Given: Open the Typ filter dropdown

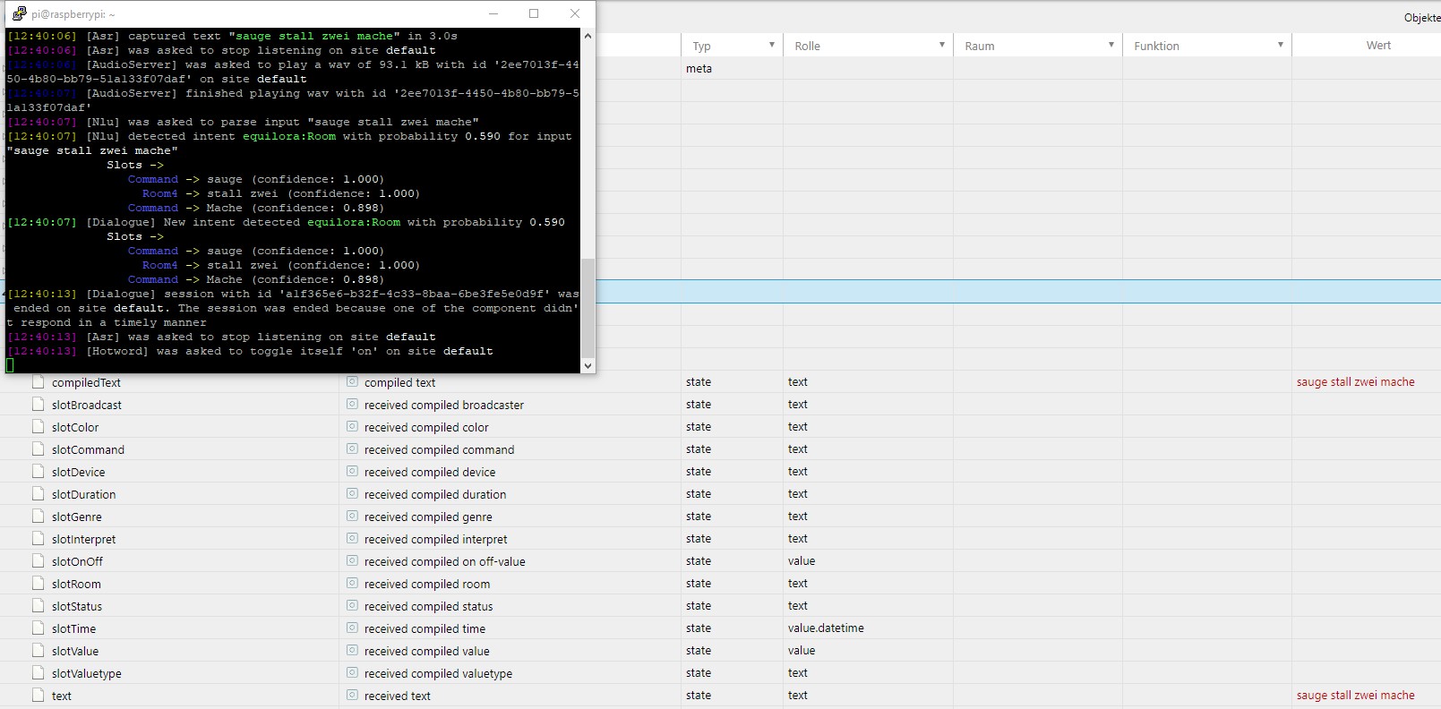Looking at the screenshot, I should [x=771, y=46].
